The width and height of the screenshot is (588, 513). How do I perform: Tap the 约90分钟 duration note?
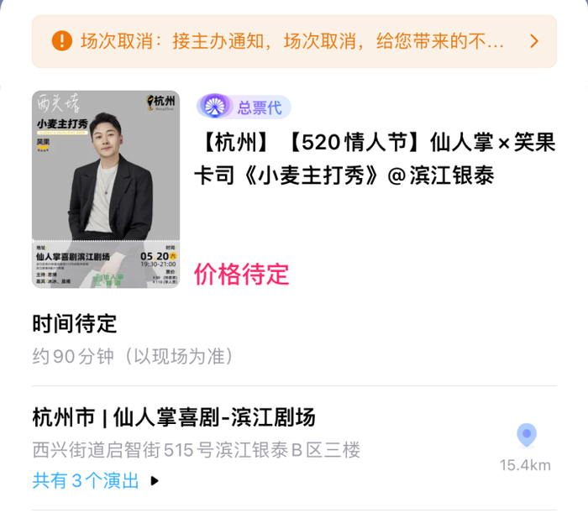(132, 356)
